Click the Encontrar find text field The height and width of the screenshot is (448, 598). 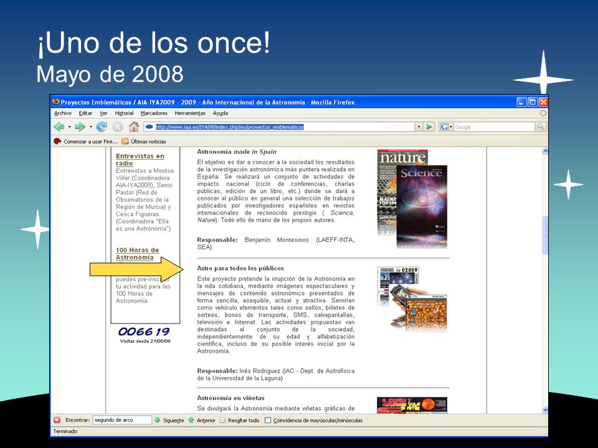click(x=122, y=420)
